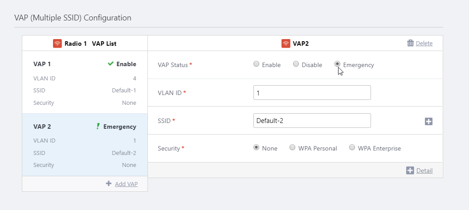Select the Disable VAP status option

[296, 64]
